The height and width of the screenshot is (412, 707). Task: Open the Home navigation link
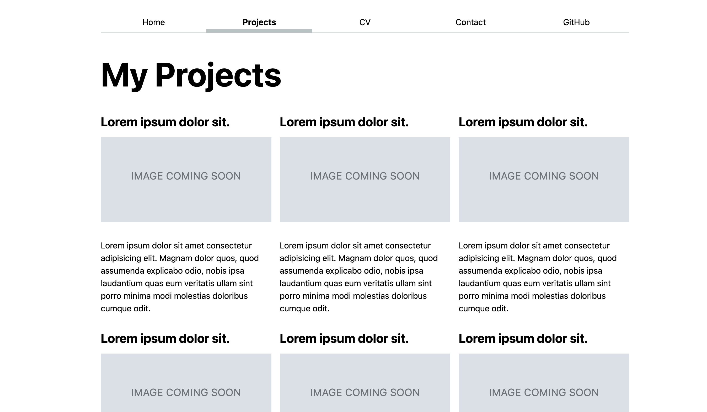click(153, 22)
